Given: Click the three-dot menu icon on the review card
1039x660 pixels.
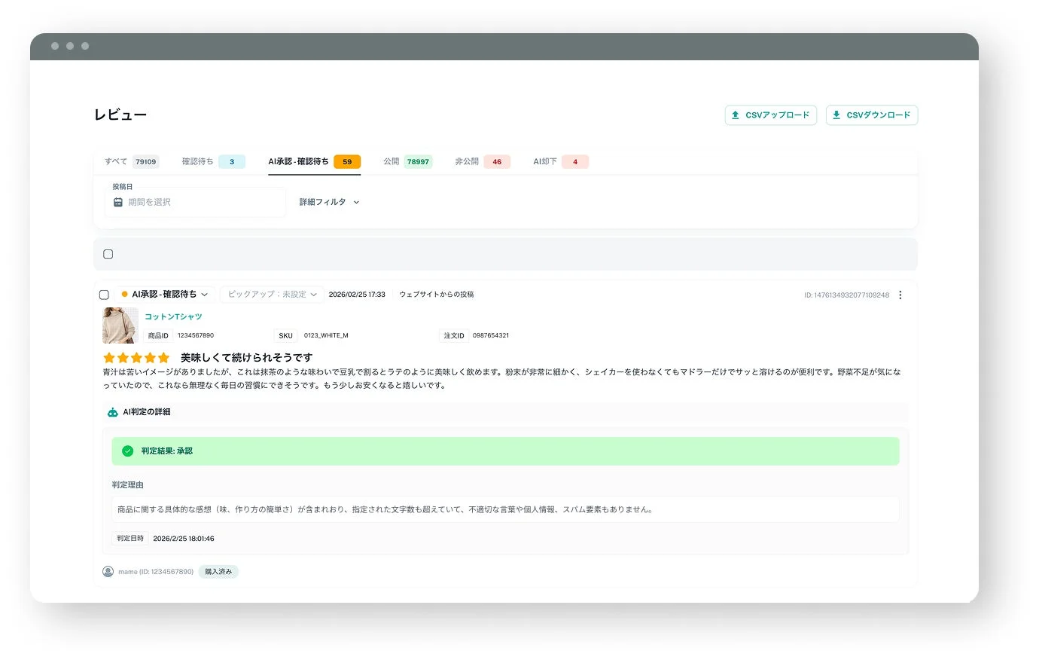Looking at the screenshot, I should [x=900, y=295].
